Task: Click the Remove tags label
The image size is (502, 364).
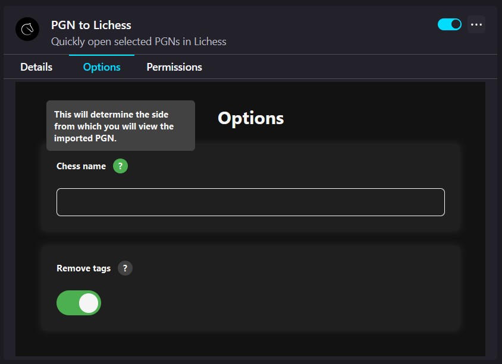Action: [x=83, y=268]
